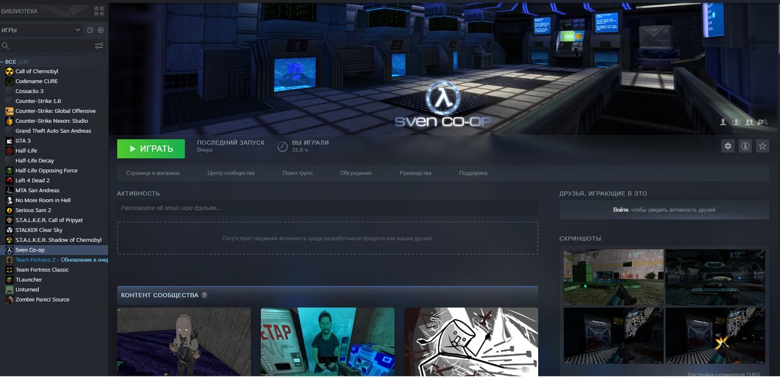Click the TLauncher icon
This screenshot has width=780, height=377.
(9, 279)
